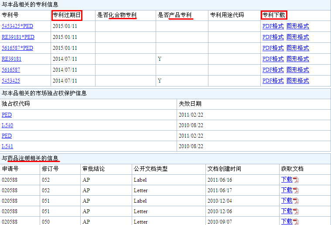
Task: Click the 专利号 column header
Action: (x=10, y=15)
